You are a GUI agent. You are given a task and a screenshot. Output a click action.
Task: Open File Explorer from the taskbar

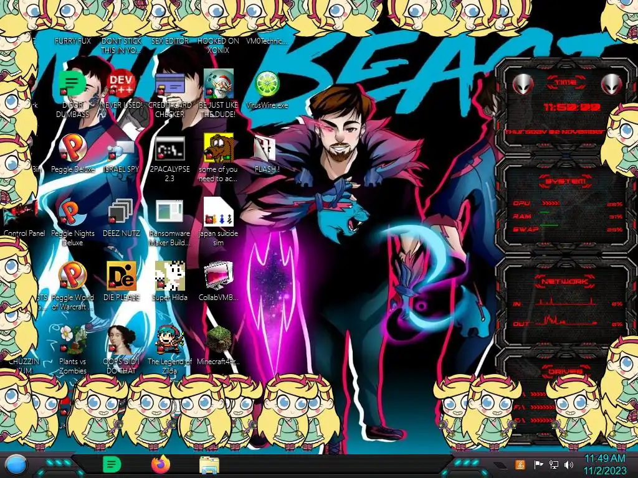pos(209,465)
